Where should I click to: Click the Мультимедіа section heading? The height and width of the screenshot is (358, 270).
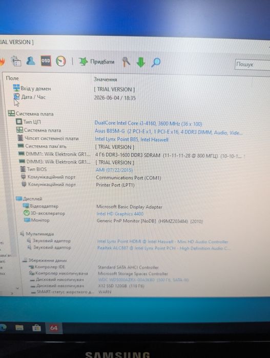click(x=37, y=234)
